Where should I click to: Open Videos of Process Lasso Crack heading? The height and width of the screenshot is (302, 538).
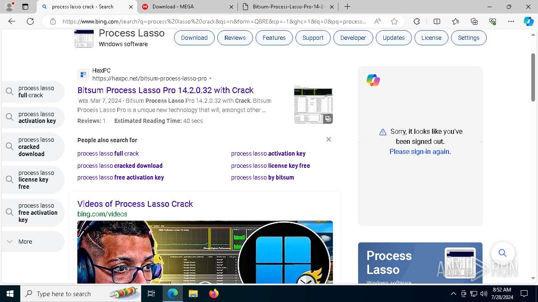tap(135, 204)
